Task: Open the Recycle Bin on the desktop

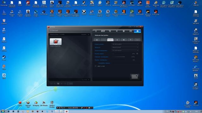Action: coord(4,22)
